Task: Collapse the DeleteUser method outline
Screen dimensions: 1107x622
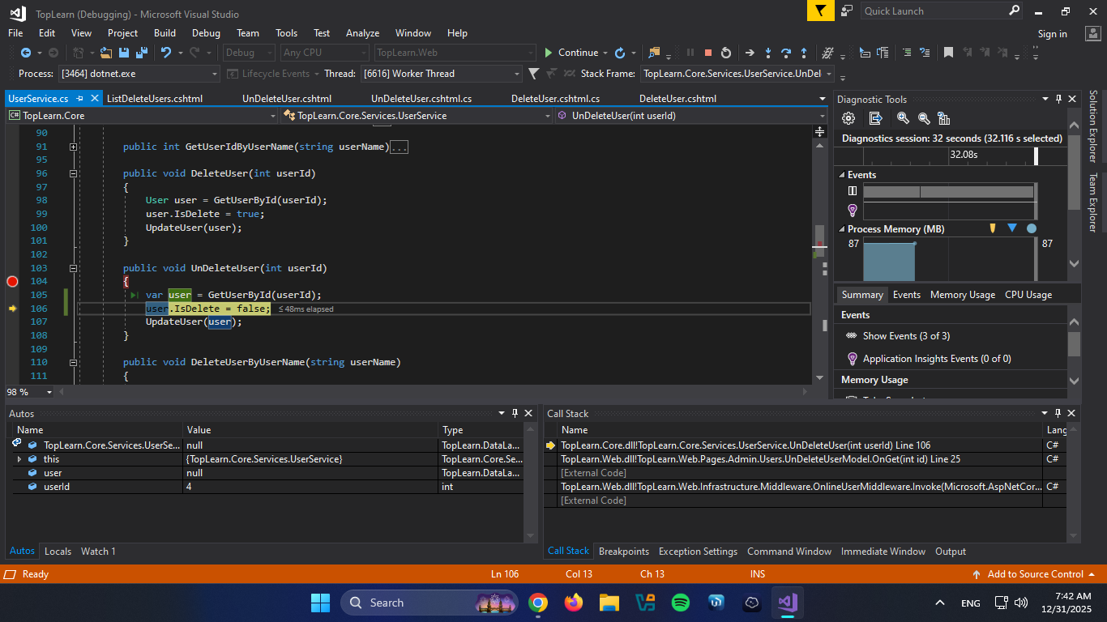Action: pos(73,173)
